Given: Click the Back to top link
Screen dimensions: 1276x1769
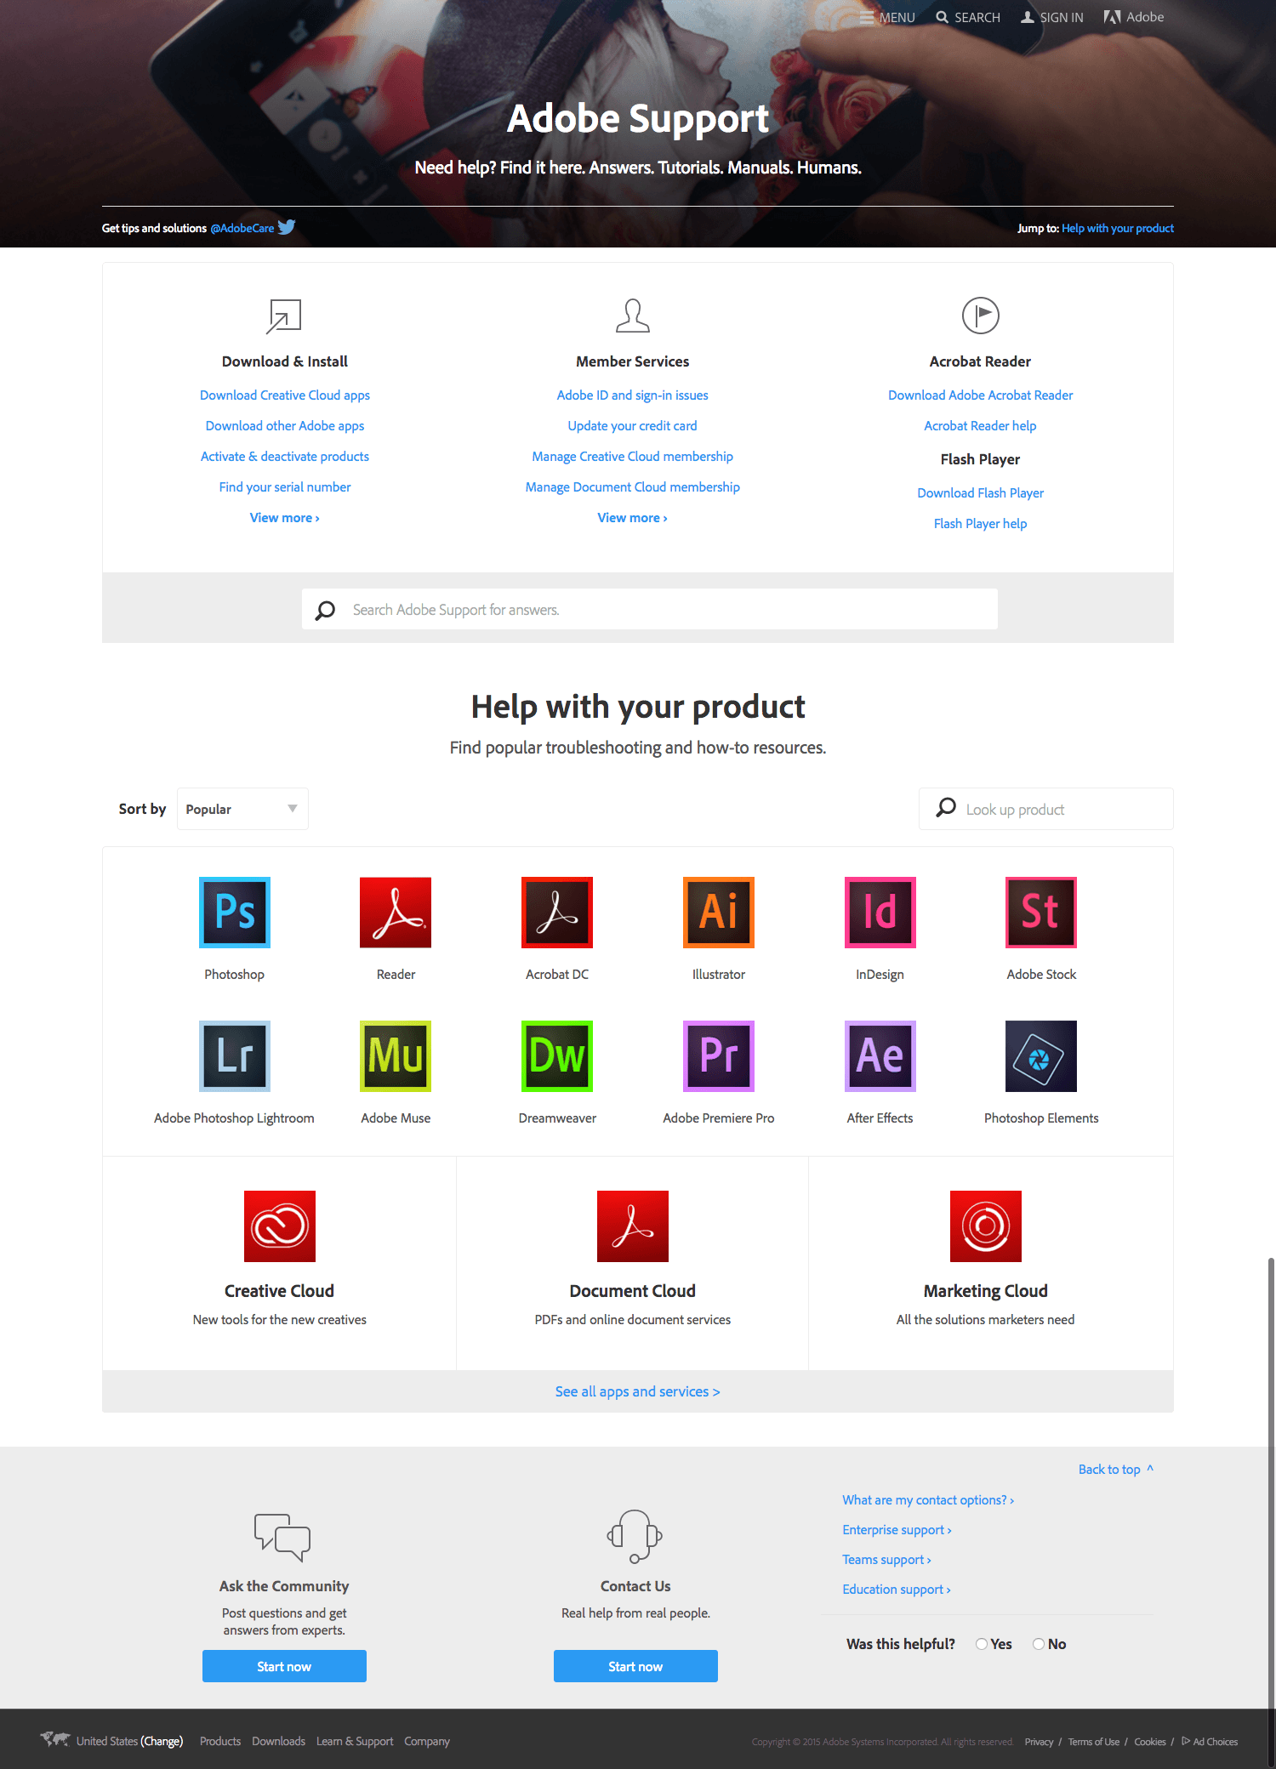Looking at the screenshot, I should [x=1116, y=1469].
